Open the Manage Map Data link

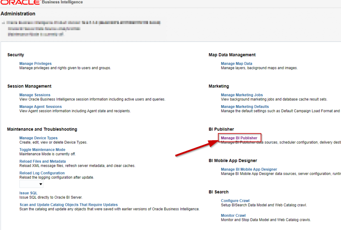237,64
